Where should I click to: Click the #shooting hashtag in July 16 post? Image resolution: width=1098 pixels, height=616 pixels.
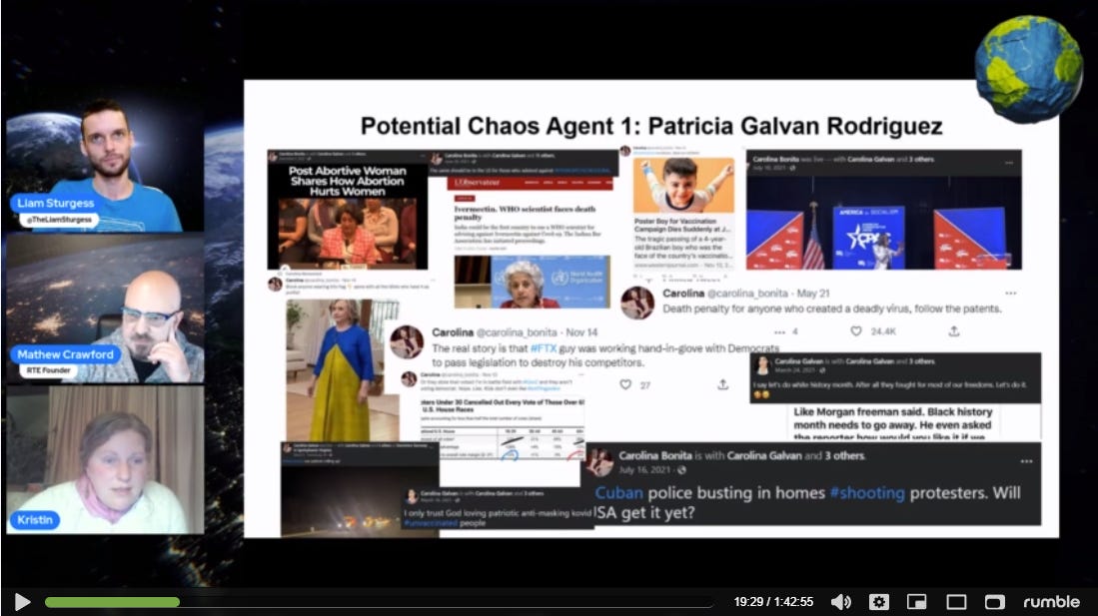click(x=867, y=493)
